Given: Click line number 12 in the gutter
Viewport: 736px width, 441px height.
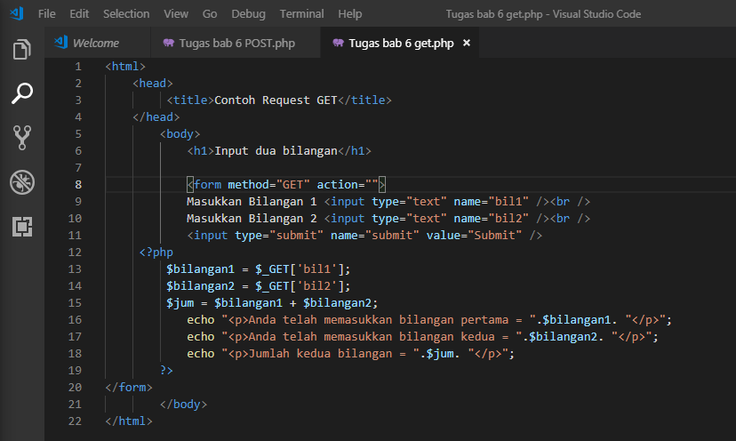Looking at the screenshot, I should (x=75, y=253).
